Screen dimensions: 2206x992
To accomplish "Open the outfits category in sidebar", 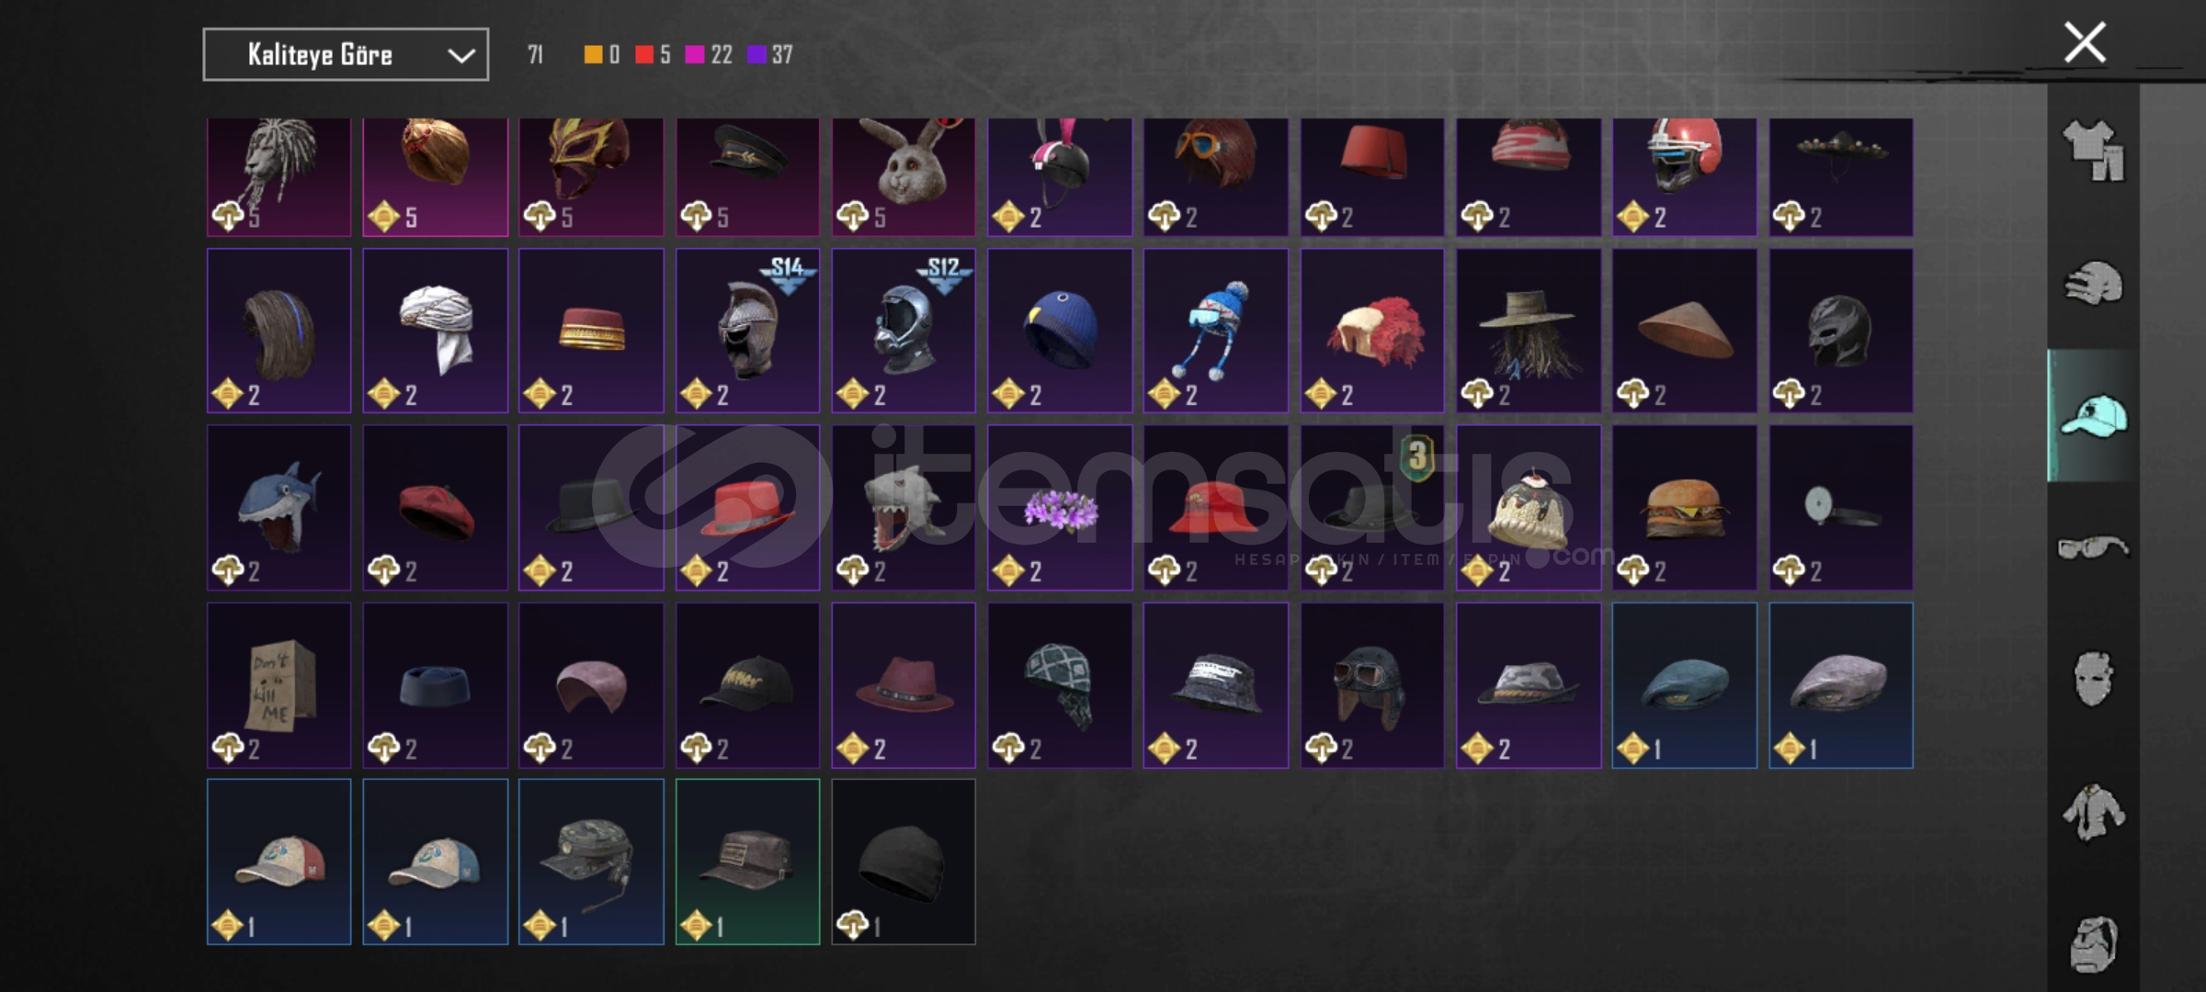I will point(2094,151).
